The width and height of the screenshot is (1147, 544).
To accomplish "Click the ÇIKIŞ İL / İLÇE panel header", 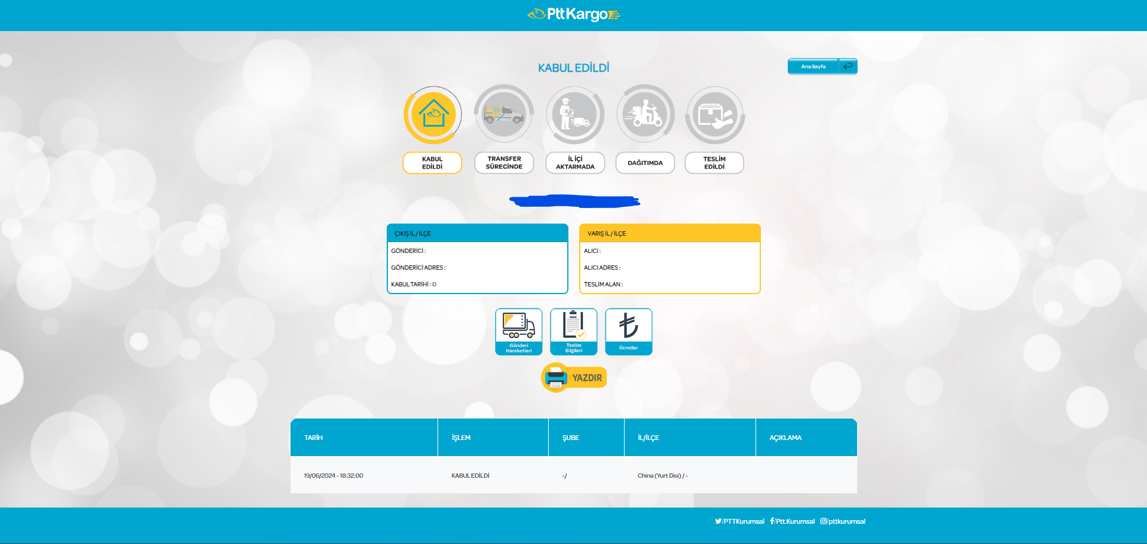I will pyautogui.click(x=478, y=233).
